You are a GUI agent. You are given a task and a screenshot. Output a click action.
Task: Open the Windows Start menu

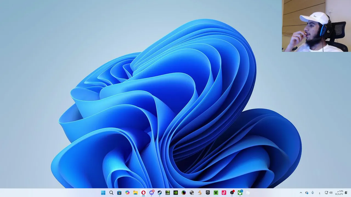[x=103, y=193]
